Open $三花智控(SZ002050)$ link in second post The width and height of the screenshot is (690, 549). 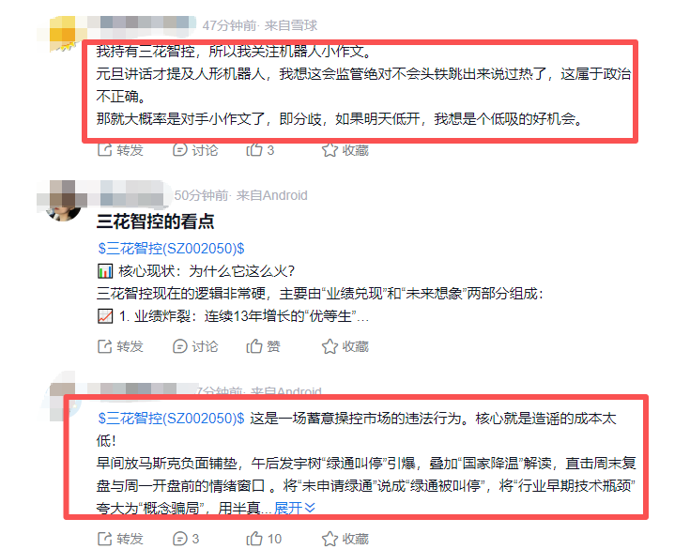(x=171, y=249)
